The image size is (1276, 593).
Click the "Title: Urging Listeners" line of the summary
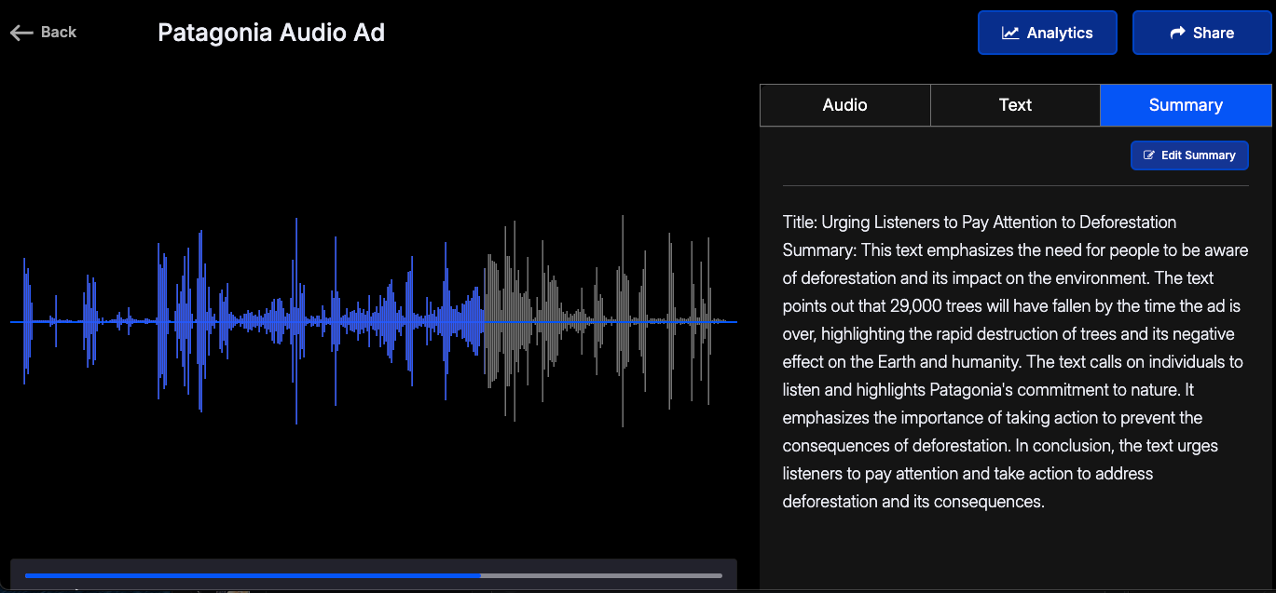click(980, 222)
